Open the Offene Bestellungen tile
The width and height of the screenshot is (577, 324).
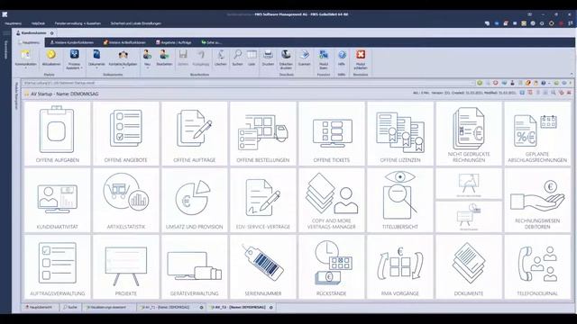pyautogui.click(x=262, y=134)
